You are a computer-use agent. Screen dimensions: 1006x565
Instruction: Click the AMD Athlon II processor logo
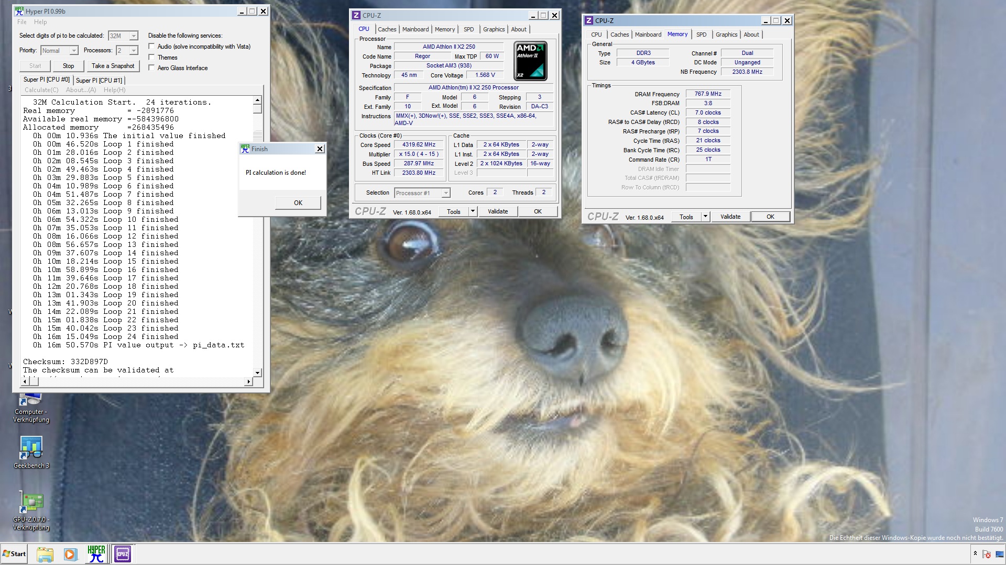pyautogui.click(x=530, y=61)
